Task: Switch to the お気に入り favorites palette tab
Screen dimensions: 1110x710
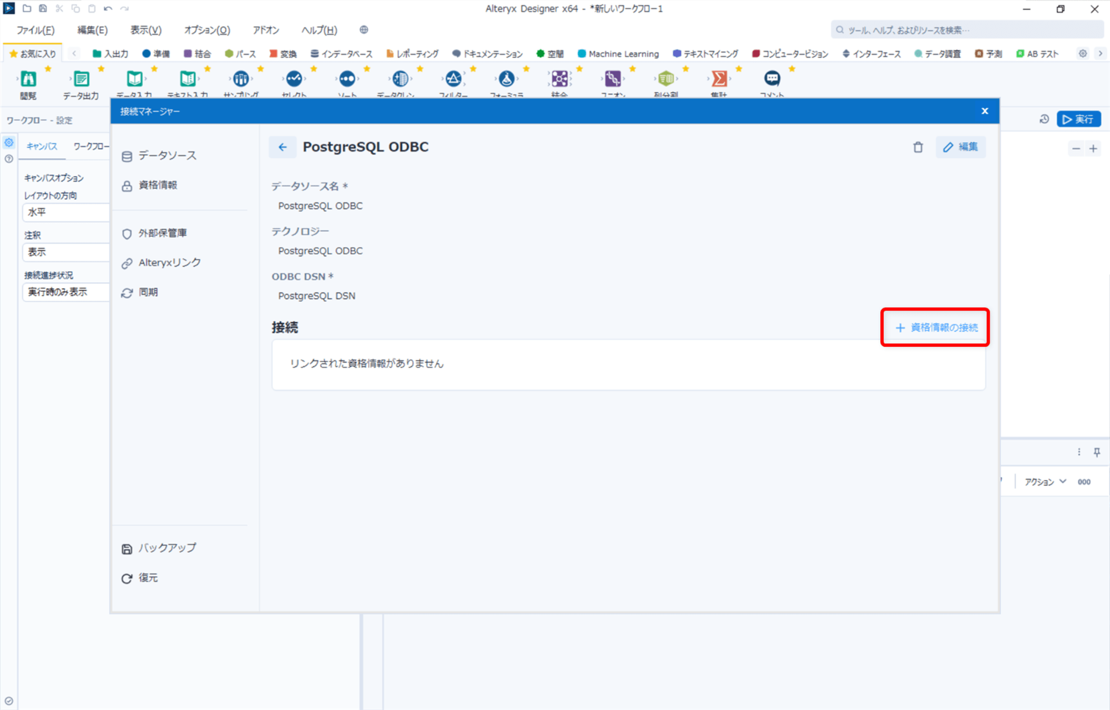Action: pyautogui.click(x=33, y=54)
